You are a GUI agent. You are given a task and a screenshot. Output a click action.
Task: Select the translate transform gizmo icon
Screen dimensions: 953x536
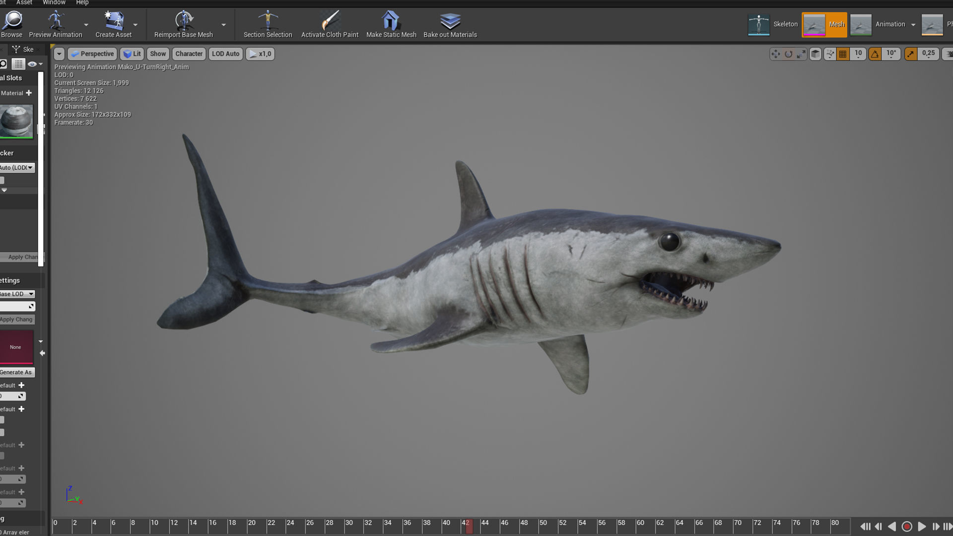click(775, 54)
